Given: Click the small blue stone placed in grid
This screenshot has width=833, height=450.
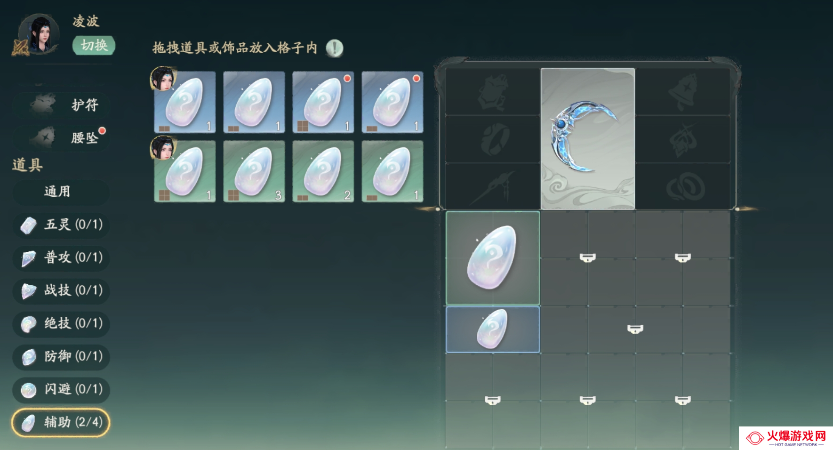Looking at the screenshot, I should (493, 329).
